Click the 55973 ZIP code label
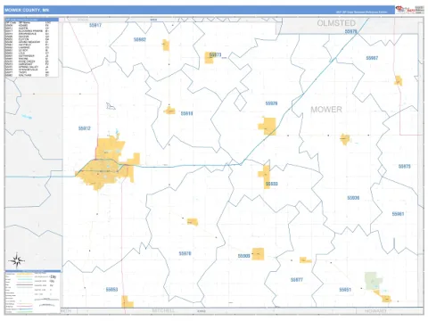The image size is (428, 321). click(x=216, y=54)
